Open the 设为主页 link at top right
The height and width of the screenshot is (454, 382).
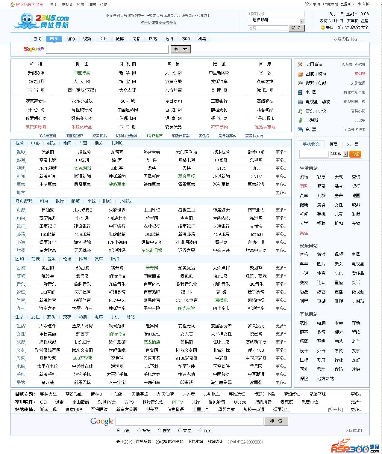[313, 4]
